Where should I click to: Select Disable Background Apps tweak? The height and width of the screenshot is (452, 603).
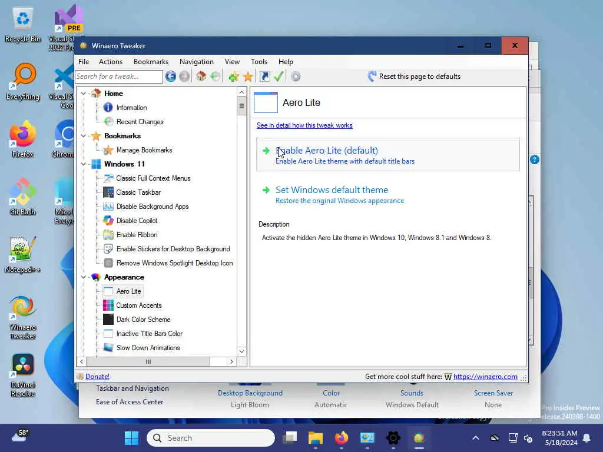153,207
